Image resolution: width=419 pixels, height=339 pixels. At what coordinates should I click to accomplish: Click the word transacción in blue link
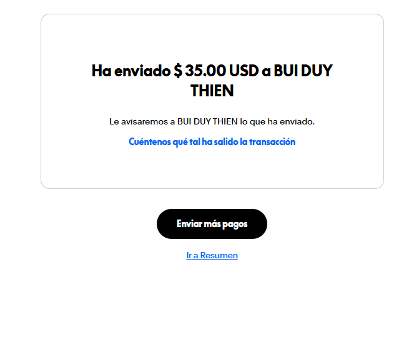tap(272, 142)
